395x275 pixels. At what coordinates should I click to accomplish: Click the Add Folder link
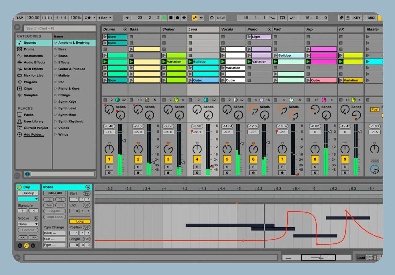pos(34,134)
